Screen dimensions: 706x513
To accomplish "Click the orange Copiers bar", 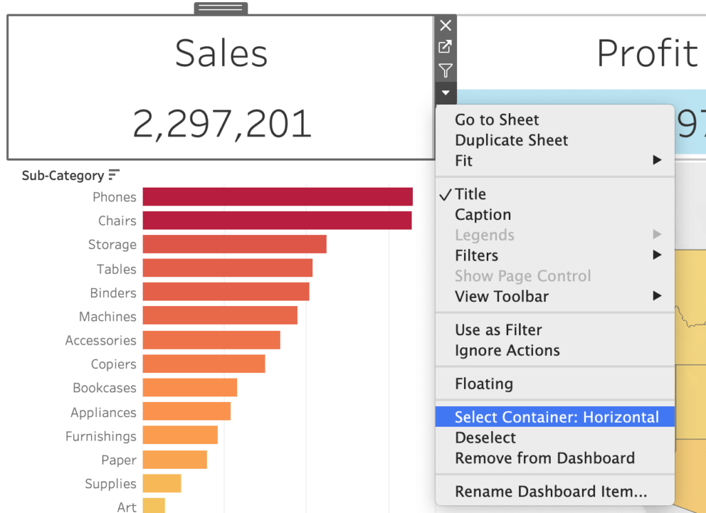I will [203, 364].
